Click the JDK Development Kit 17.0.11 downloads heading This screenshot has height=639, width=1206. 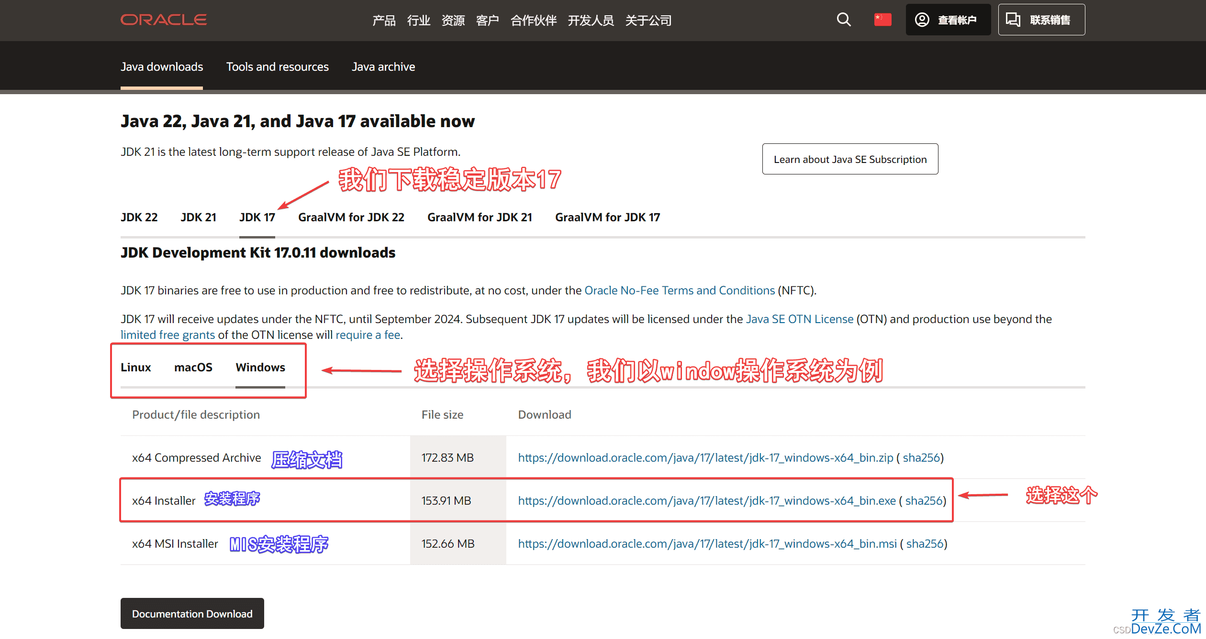coord(258,253)
